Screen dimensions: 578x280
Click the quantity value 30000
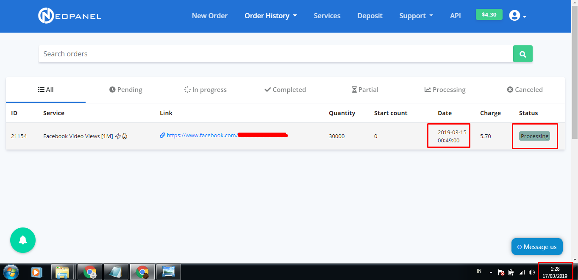(x=337, y=136)
